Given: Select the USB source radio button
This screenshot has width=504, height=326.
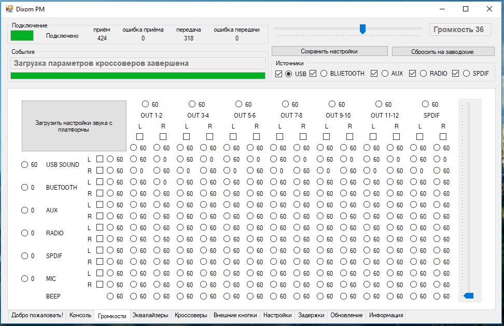Looking at the screenshot, I should coord(289,74).
